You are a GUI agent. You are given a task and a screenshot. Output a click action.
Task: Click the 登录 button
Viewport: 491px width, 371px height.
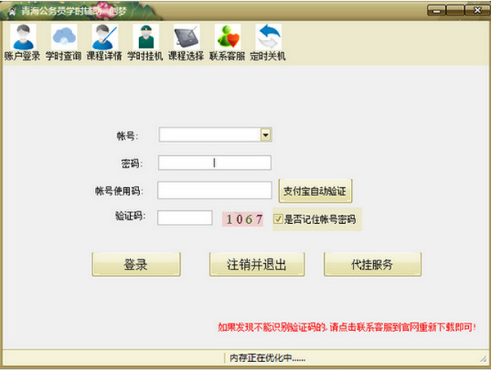pos(136,264)
